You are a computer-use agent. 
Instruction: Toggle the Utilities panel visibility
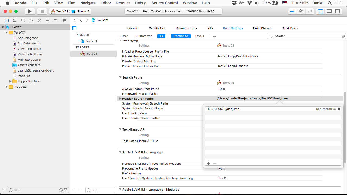(x=338, y=11)
